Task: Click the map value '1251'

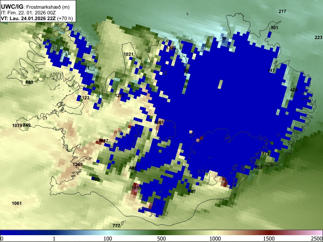Action: point(120,96)
